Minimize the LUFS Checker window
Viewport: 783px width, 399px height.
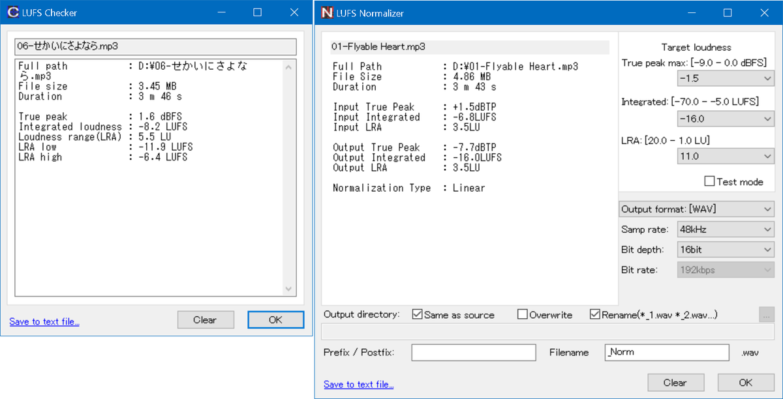tap(221, 12)
